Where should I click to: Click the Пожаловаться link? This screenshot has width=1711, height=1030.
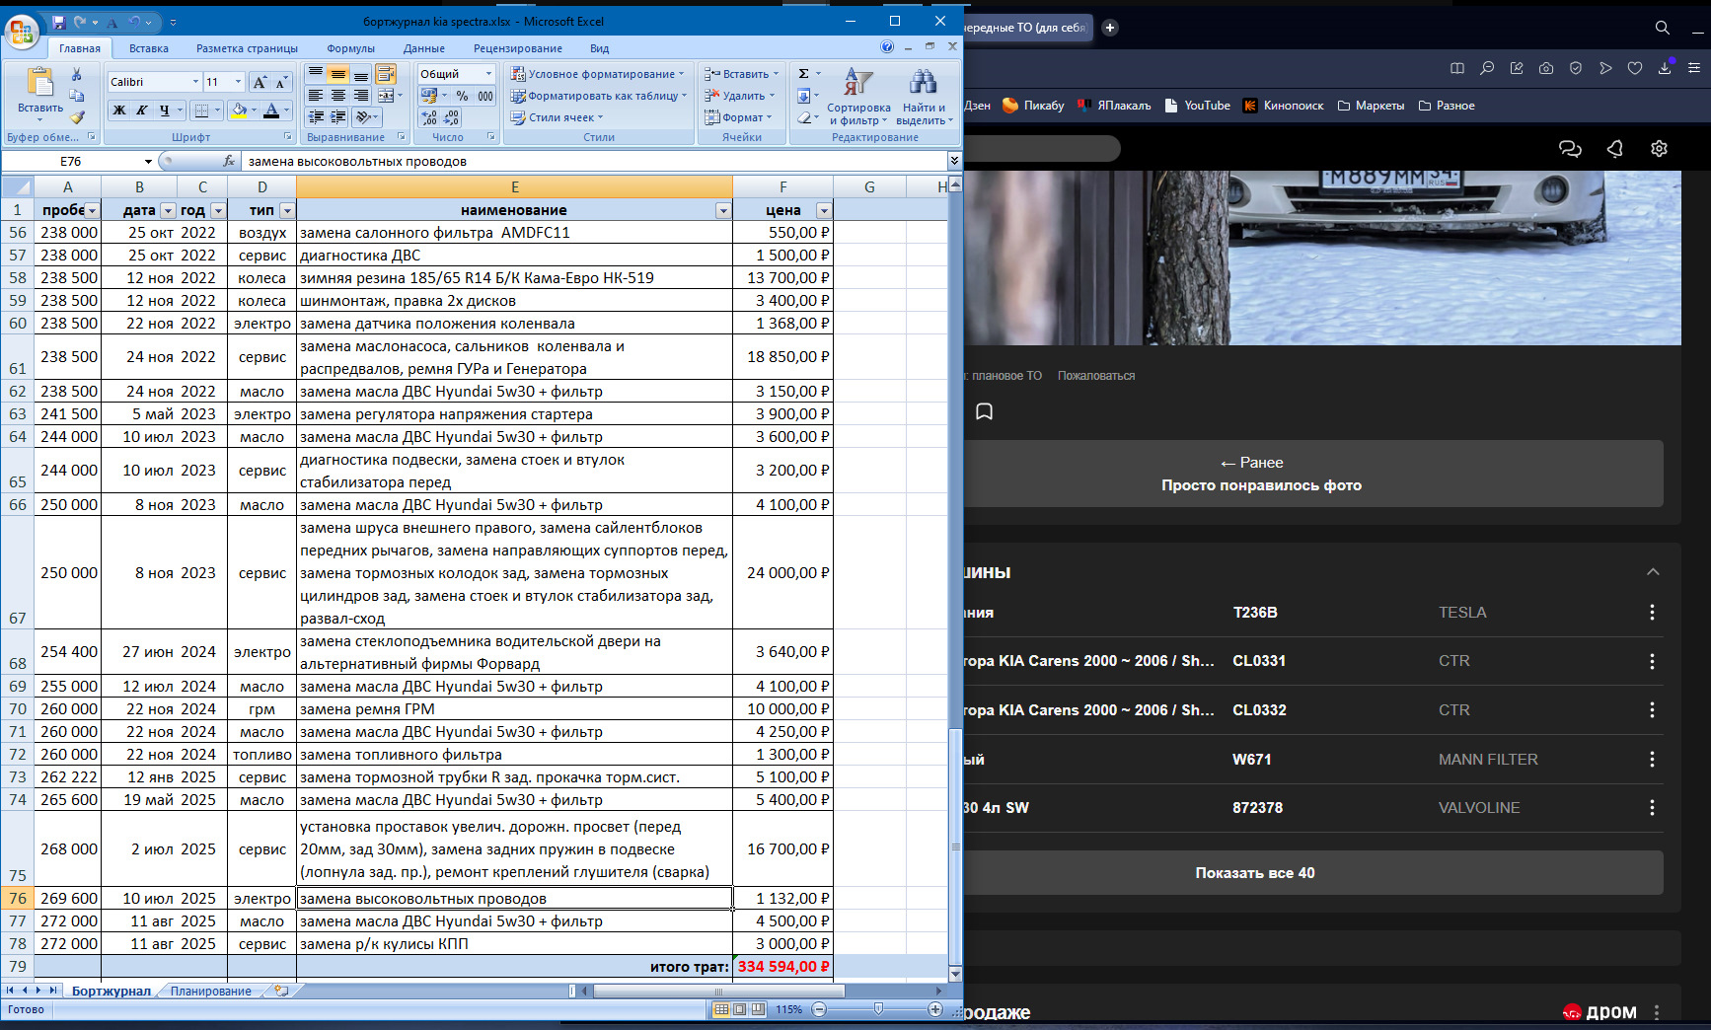pos(1096,376)
